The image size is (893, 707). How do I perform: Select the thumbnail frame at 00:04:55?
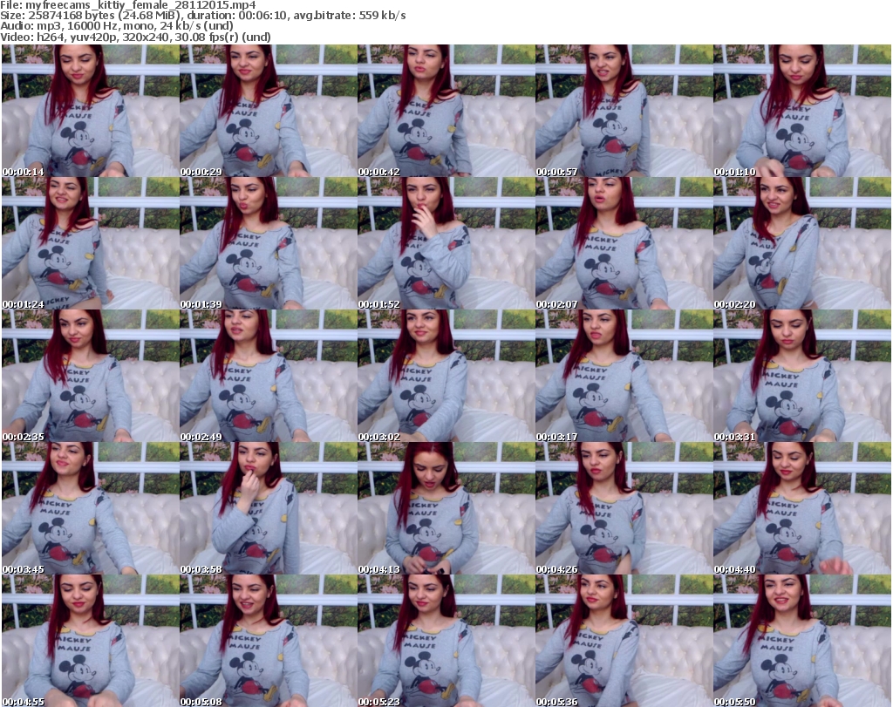(90, 641)
